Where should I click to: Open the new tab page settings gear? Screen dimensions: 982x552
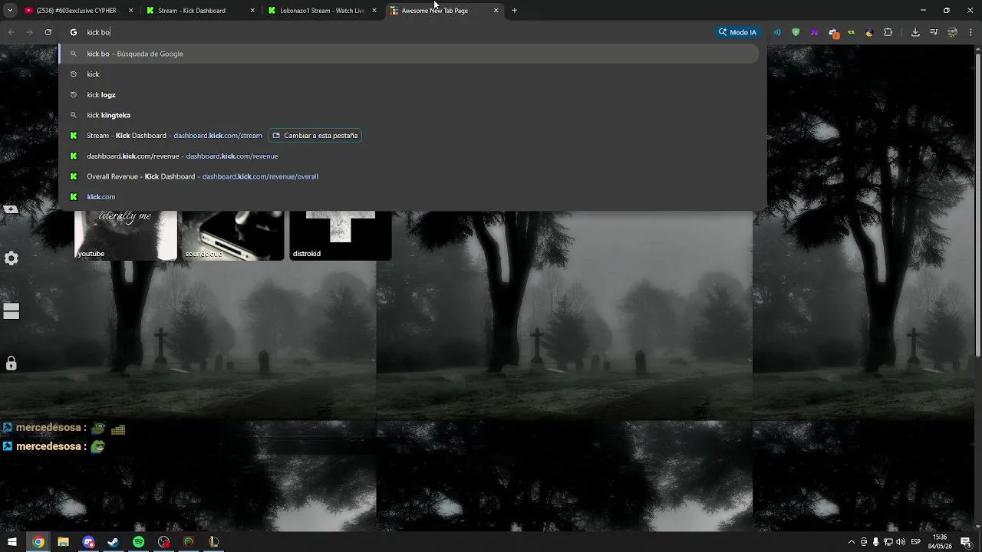tap(12, 258)
